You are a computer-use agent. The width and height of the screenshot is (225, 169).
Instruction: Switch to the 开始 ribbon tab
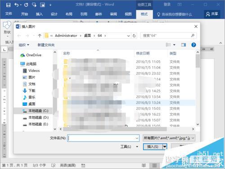pyautogui.click(x=24, y=14)
